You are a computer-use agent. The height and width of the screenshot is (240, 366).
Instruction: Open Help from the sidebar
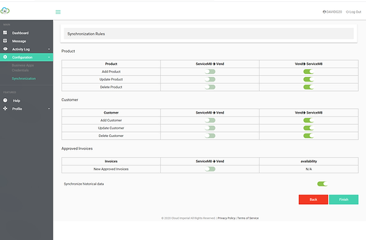[x=16, y=101]
